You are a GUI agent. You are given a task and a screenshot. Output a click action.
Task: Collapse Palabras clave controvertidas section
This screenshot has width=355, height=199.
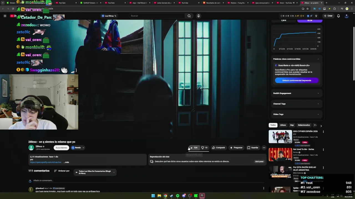click(318, 59)
